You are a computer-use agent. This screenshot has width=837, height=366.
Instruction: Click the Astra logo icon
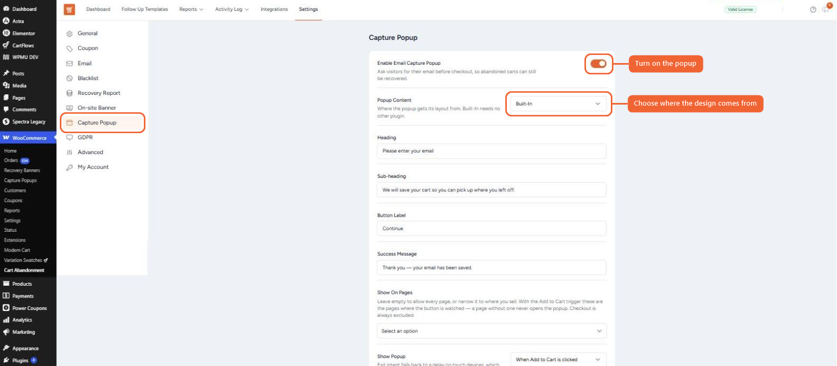click(6, 21)
